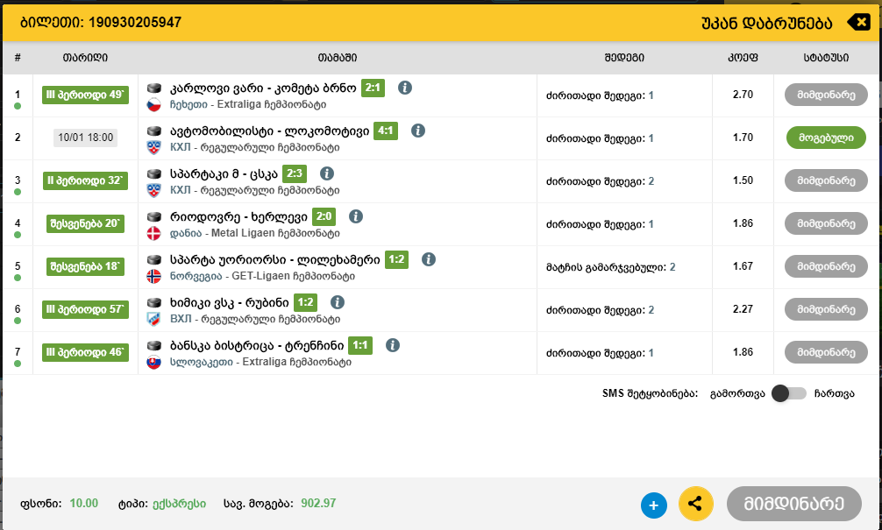The image size is (882, 530).
Task: Click the შესვენება 18` live badge
Action: (x=86, y=266)
